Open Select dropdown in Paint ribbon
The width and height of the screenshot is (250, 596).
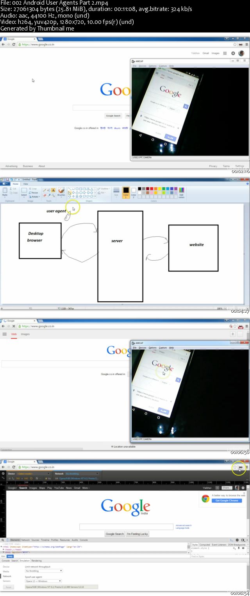pos(24,193)
